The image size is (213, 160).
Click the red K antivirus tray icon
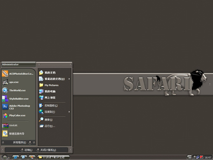(x=201, y=157)
